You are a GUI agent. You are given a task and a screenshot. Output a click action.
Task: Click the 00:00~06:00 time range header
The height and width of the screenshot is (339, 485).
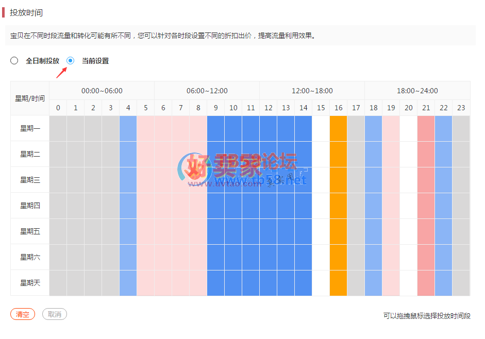[102, 91]
